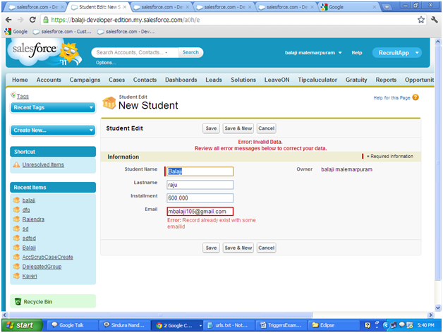This screenshot has height=333, width=443.
Task: Open Help for this Page question icon
Action: pyautogui.click(x=415, y=97)
